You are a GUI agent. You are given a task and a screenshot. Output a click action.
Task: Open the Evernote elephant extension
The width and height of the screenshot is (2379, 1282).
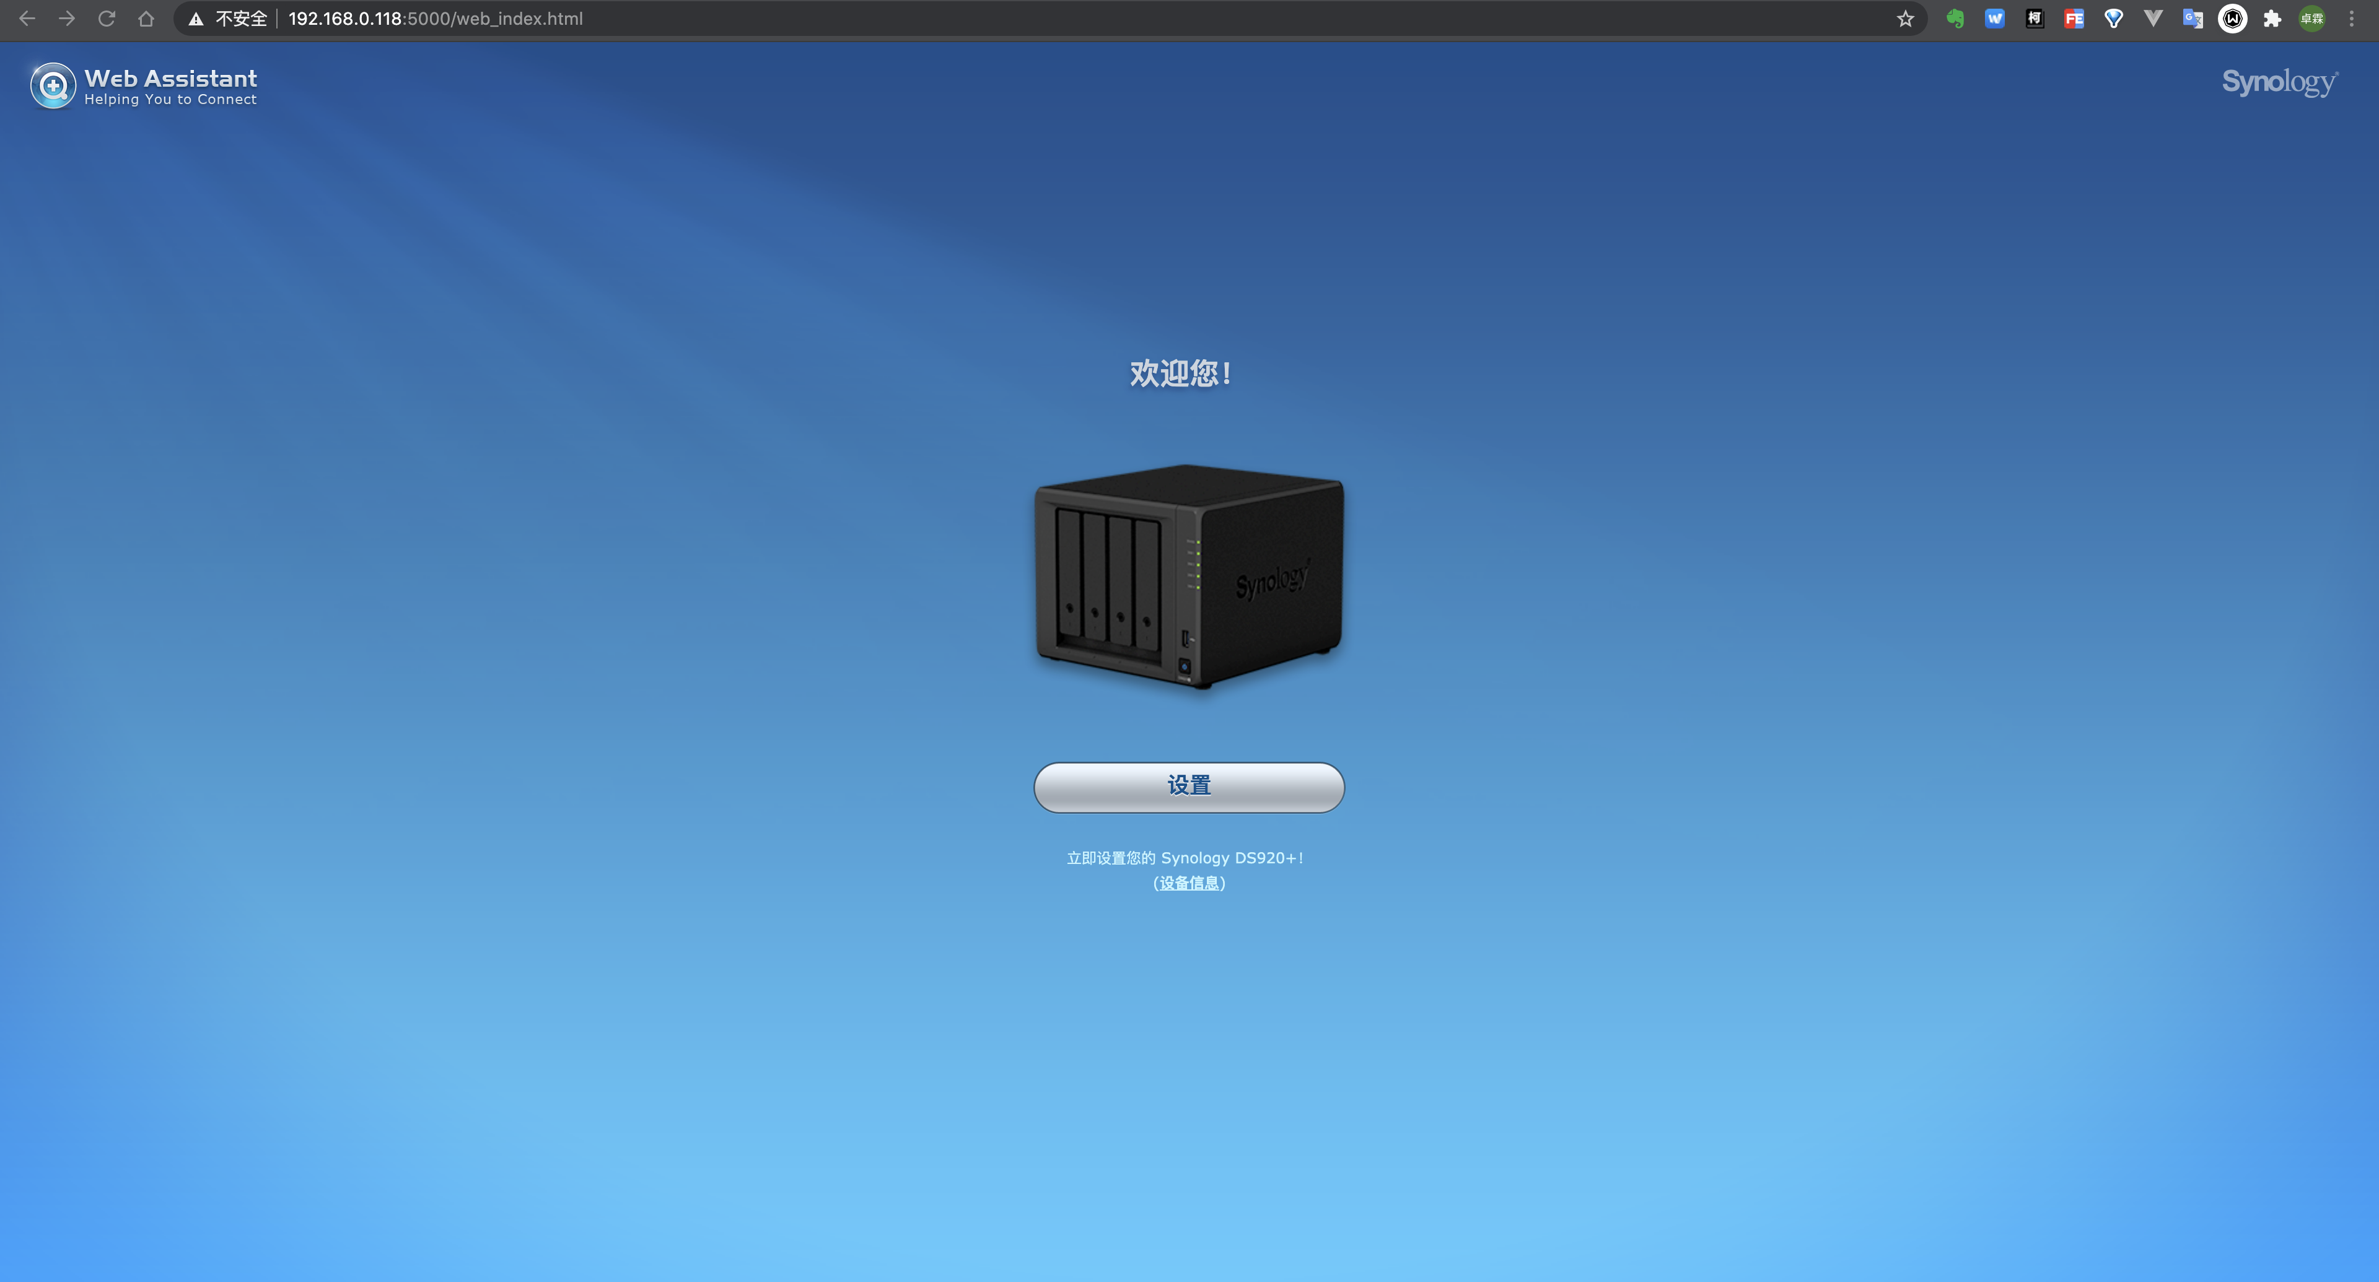(x=1955, y=19)
